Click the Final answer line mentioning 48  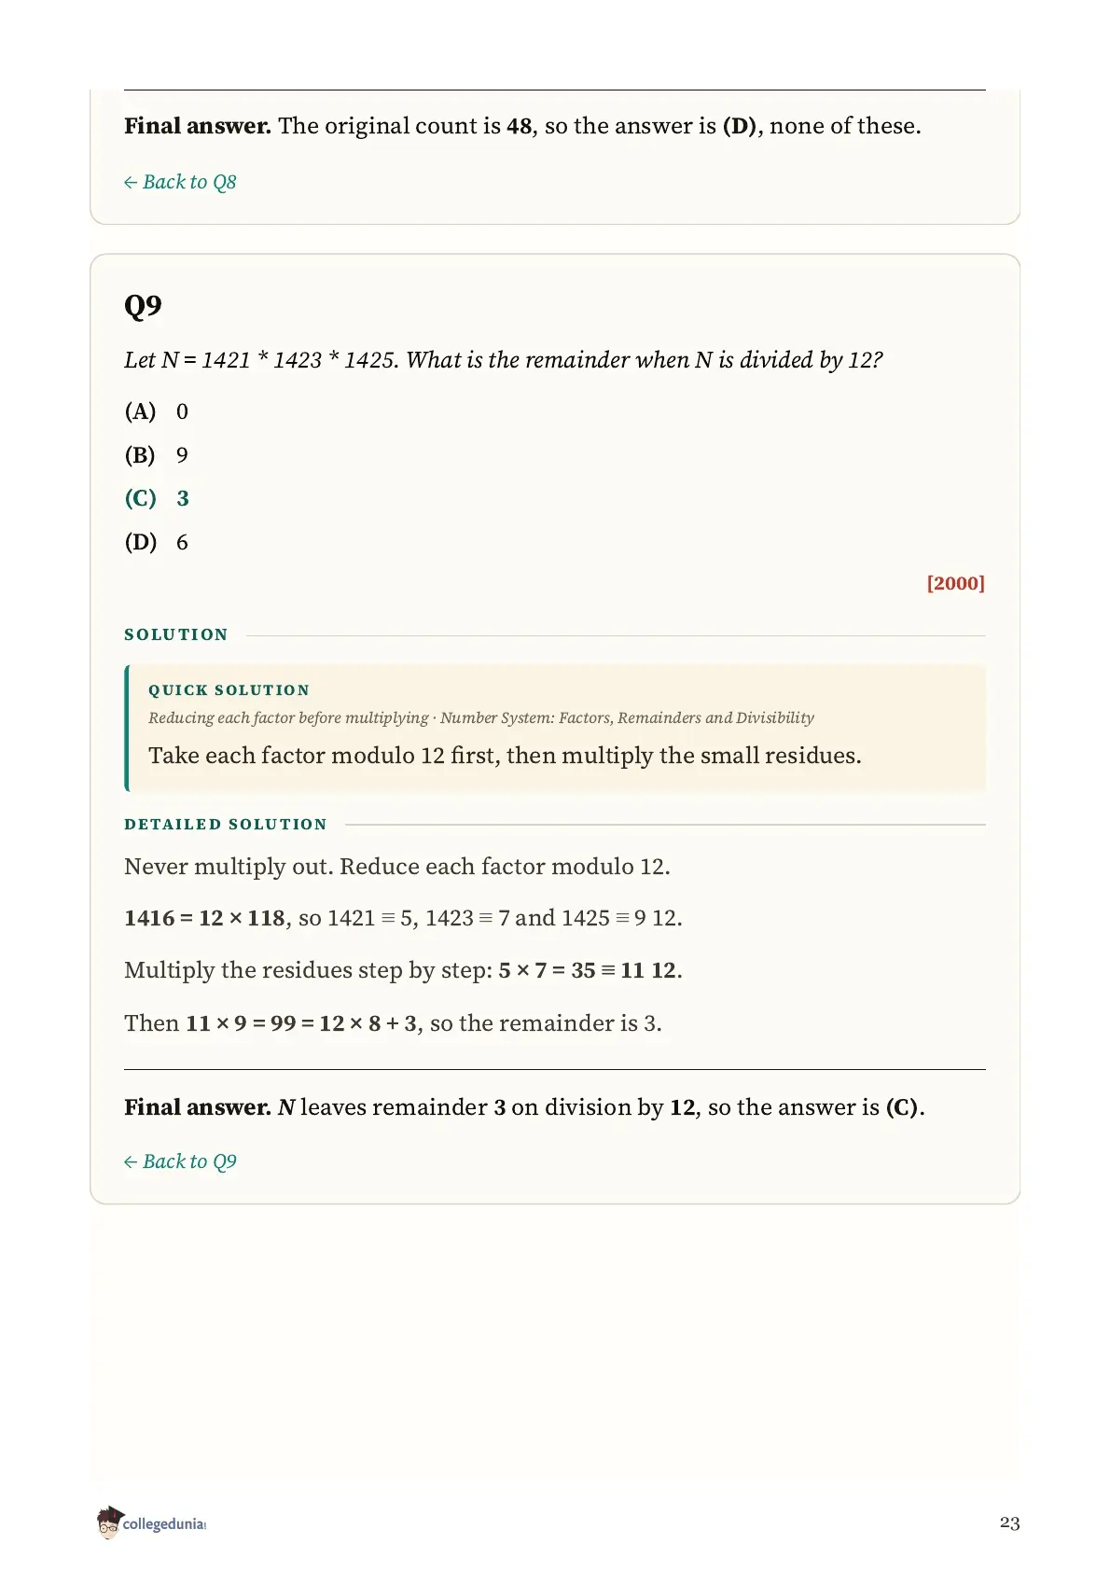tap(522, 126)
